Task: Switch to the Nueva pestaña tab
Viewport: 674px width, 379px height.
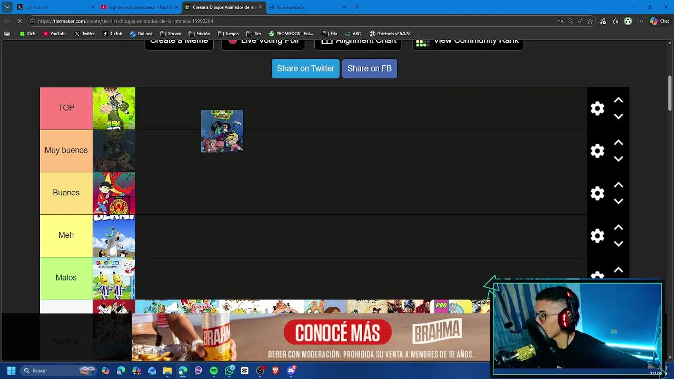Action: 308,7
